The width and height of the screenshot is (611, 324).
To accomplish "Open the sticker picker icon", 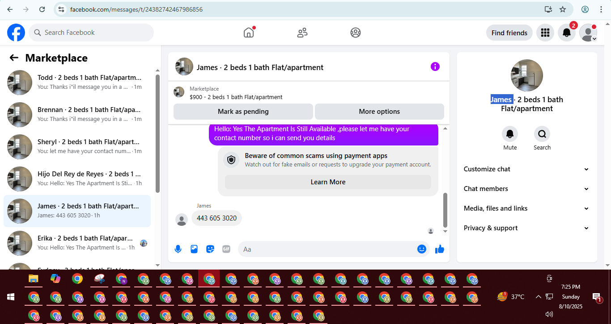I will [210, 249].
